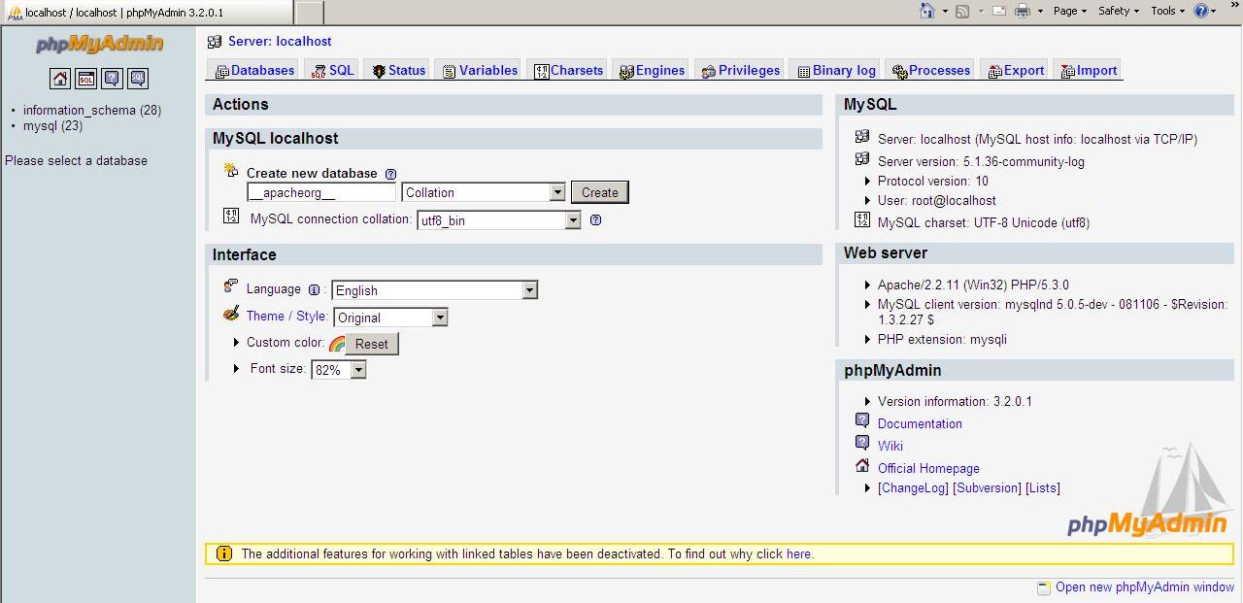Click Open new phpMyAdmin window link
Screen dimensions: 1243x603
coord(1145,586)
